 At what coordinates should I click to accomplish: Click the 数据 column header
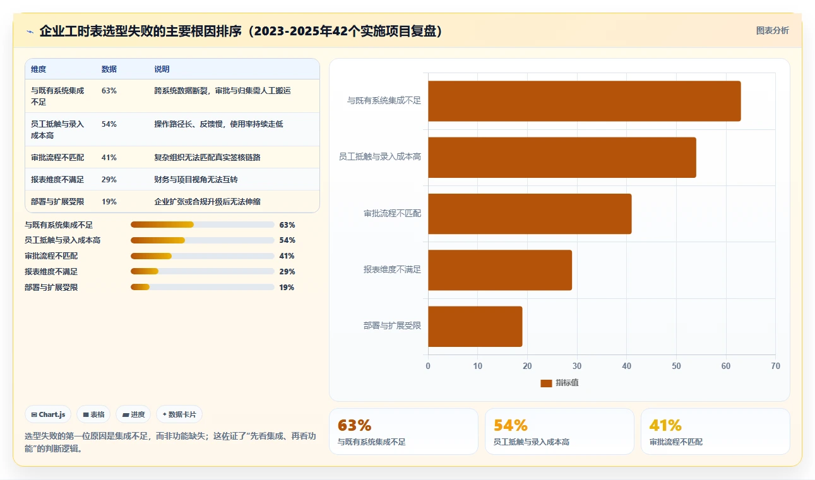pyautogui.click(x=109, y=69)
